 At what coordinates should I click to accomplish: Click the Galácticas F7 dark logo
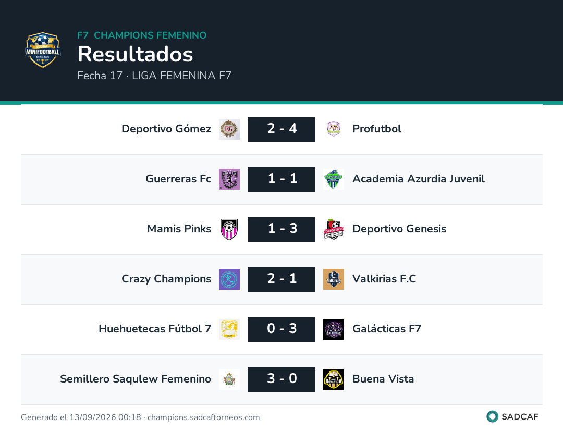tap(334, 329)
